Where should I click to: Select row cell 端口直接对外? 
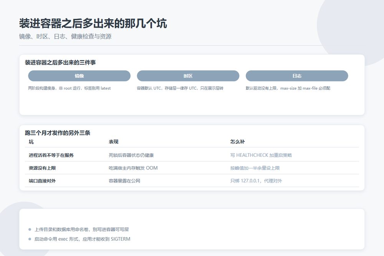point(42,181)
